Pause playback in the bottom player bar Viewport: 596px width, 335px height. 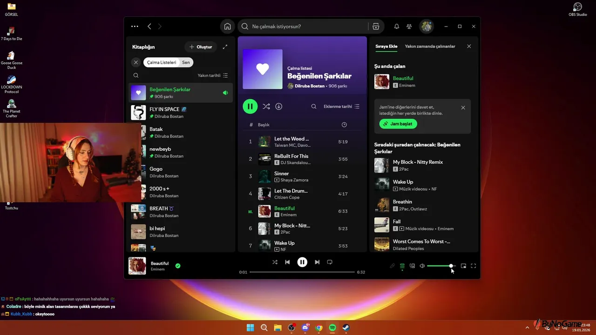click(302, 262)
